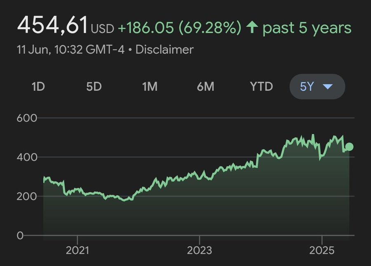Click the 200 y-axis label

(27, 196)
